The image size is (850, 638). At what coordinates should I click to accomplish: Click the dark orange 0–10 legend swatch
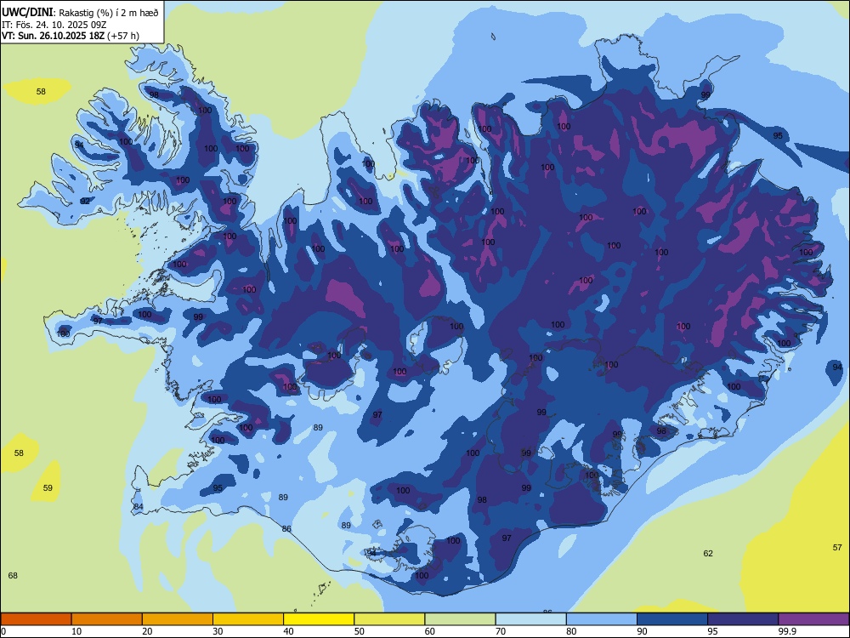tap(36, 619)
